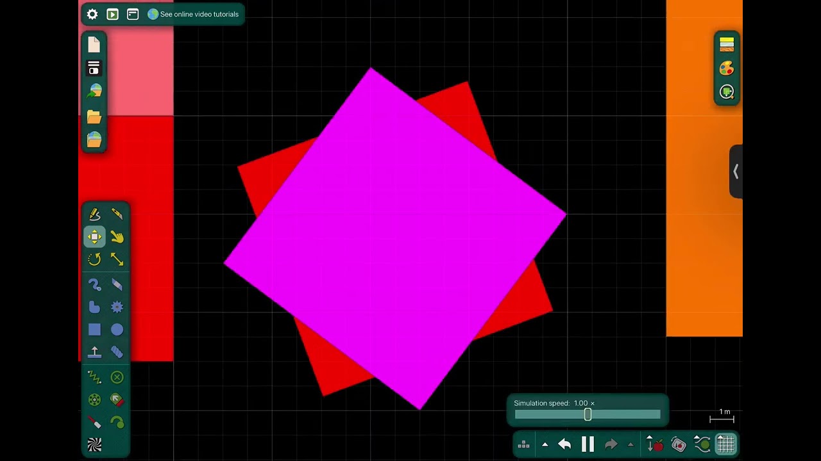
Task: Select the Fixate tool
Action: pos(117,377)
